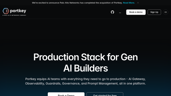Click the Sign Up button
171x96 pixels.
click(154, 12)
